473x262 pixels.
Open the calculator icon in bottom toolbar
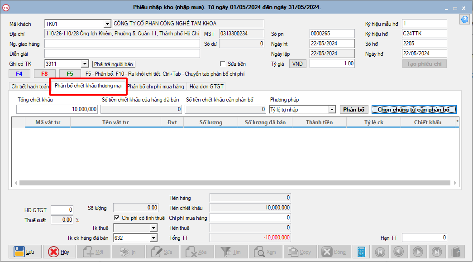[x=361, y=252]
